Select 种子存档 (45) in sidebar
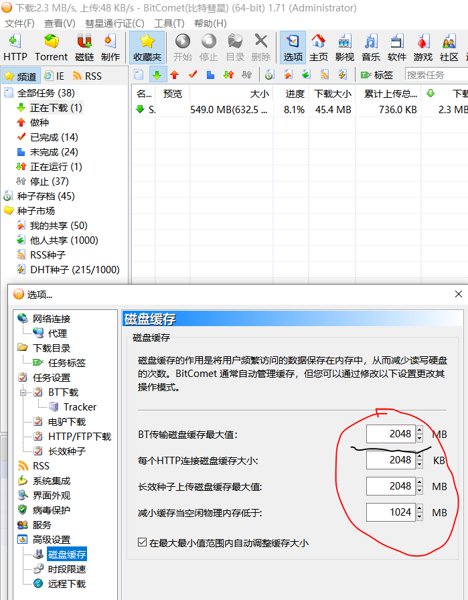 46,196
